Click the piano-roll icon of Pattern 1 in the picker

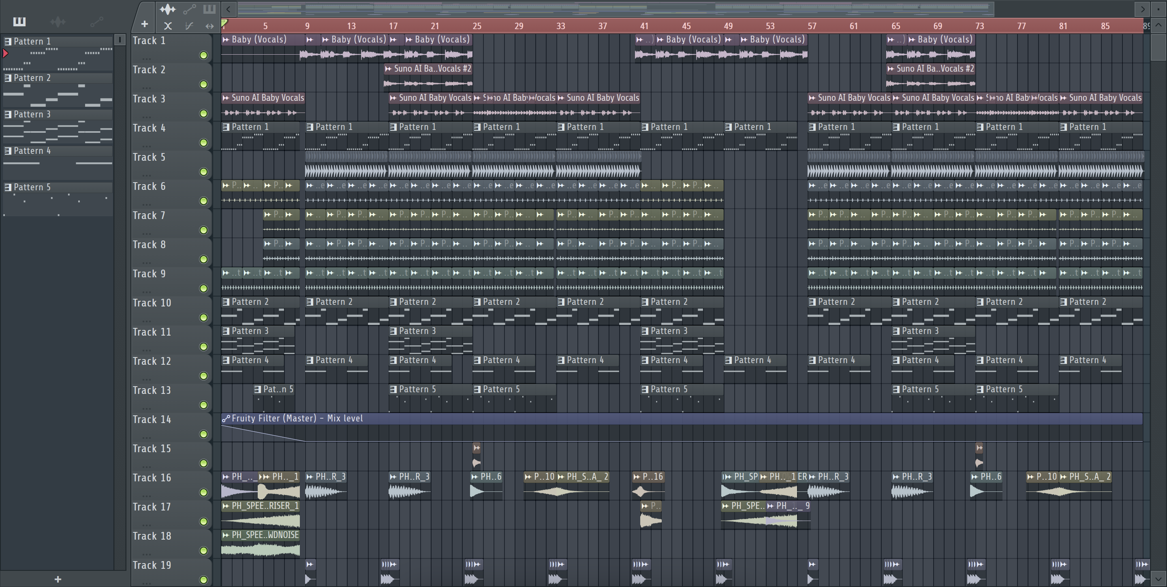click(8, 41)
